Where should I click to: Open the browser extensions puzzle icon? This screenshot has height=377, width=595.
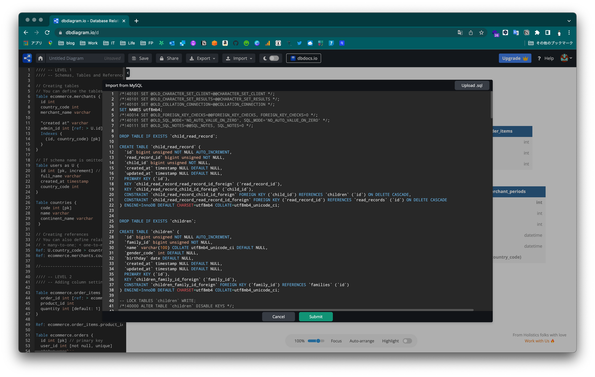click(537, 32)
